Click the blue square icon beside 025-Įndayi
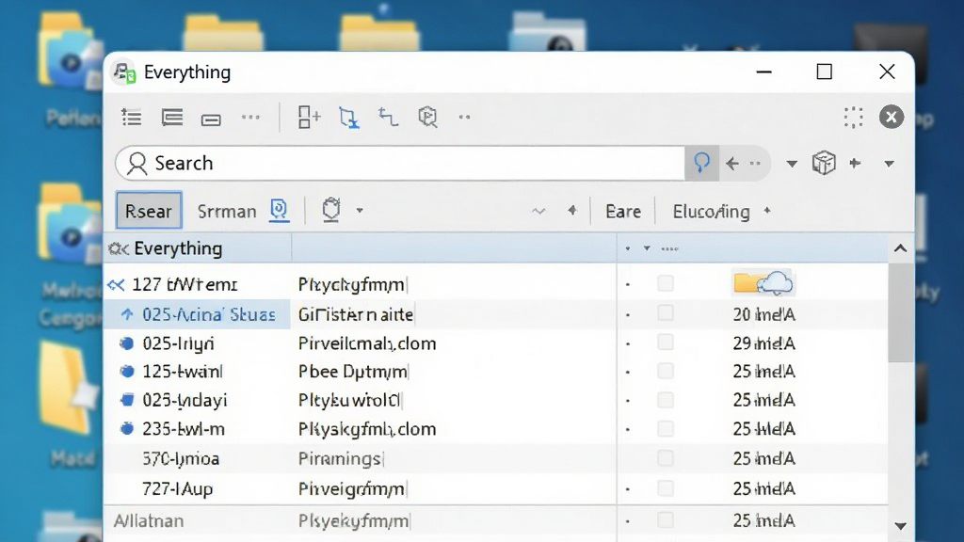This screenshot has width=964, height=542. [127, 400]
